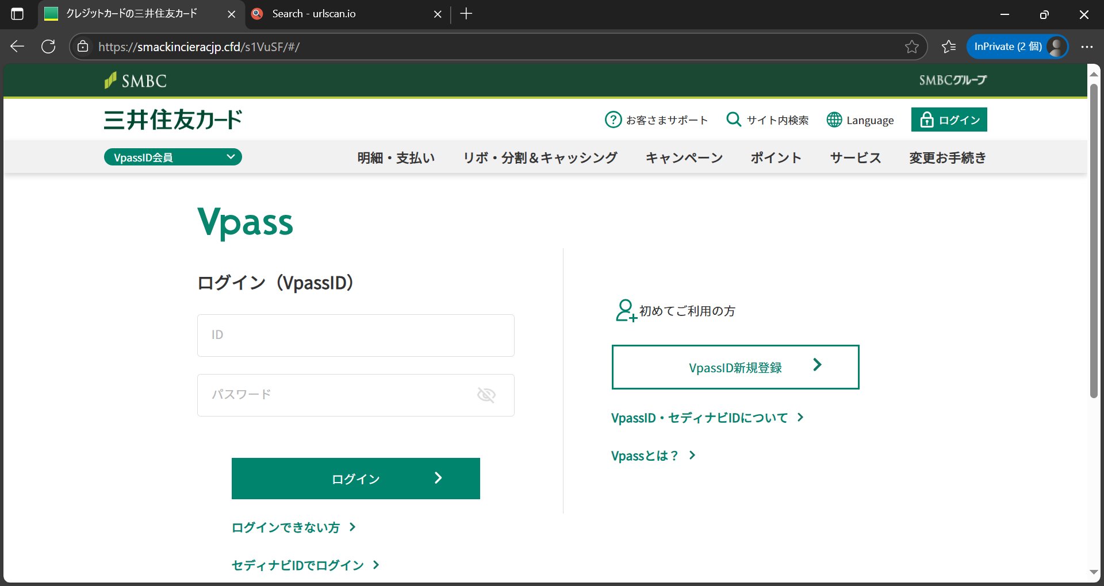Viewport: 1104px width, 586px height.
Task: Open the 変更お手続き menu
Action: pos(948,157)
